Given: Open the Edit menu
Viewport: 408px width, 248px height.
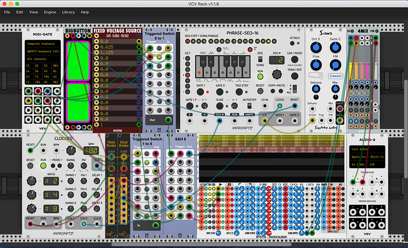Looking at the screenshot, I should point(20,12).
